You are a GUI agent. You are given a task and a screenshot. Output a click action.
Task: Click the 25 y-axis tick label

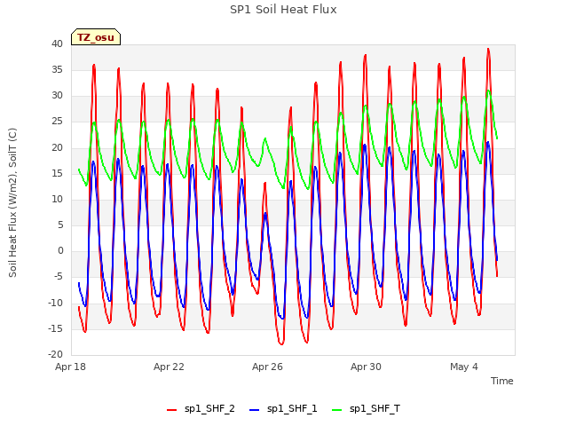pyautogui.click(x=57, y=122)
